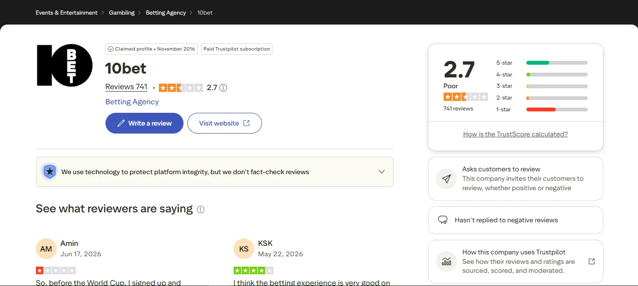Click the Jun 17, 2026 review date
Screen dimensions: 638x286
(x=81, y=254)
